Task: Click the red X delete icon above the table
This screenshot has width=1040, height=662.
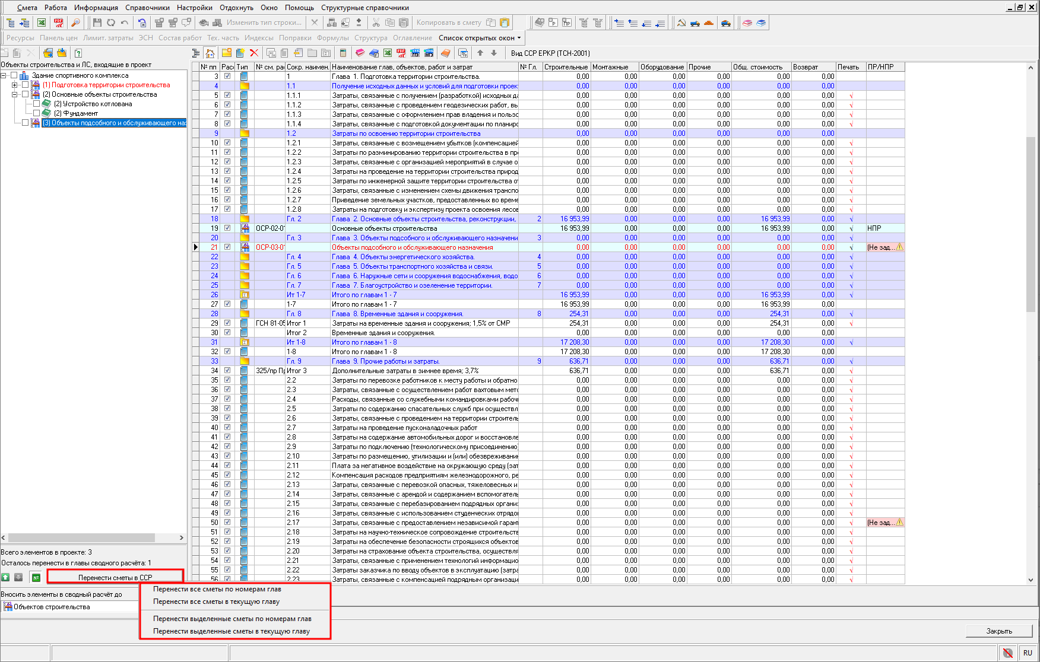Action: (x=254, y=53)
